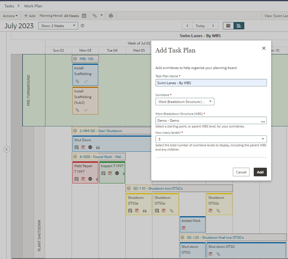Open the planning period calendar icon
This screenshot has height=259, width=288.
tap(84, 16)
